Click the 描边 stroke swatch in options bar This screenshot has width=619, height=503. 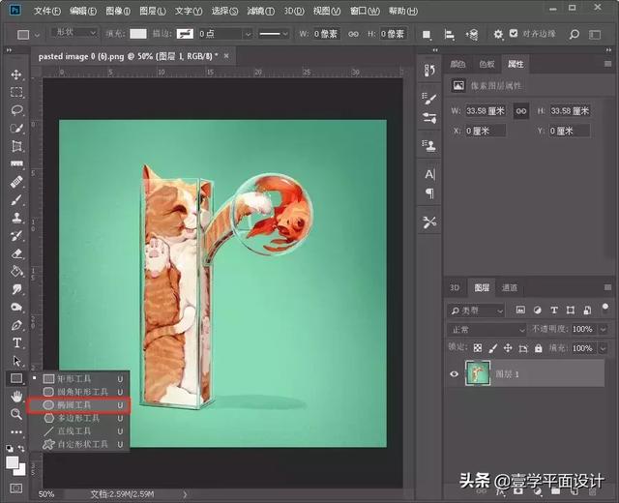tap(185, 34)
